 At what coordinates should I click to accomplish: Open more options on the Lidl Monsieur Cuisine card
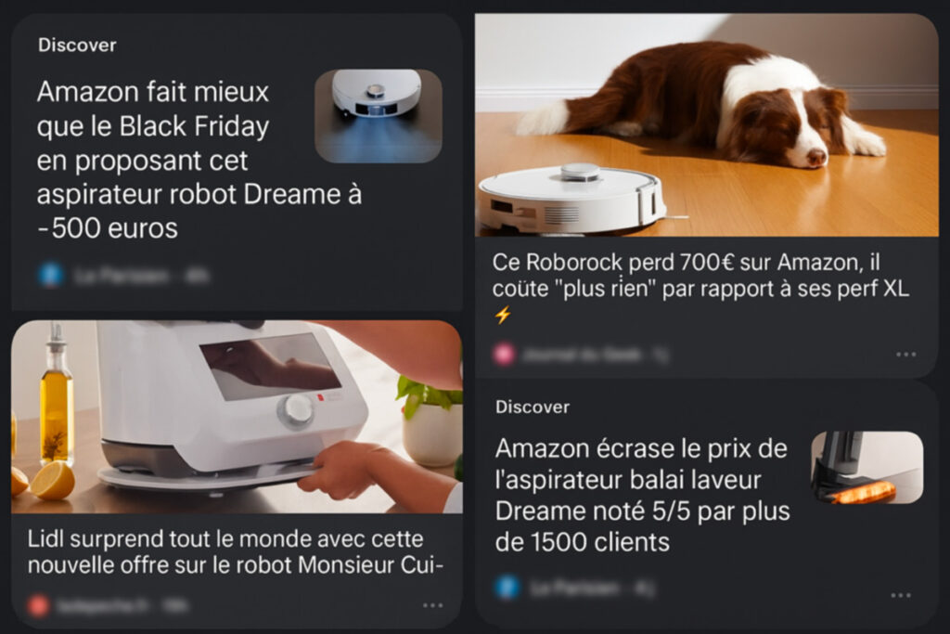click(x=432, y=605)
